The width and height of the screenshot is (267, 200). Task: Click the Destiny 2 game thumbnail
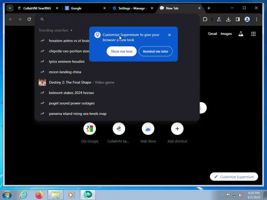(x=42, y=82)
